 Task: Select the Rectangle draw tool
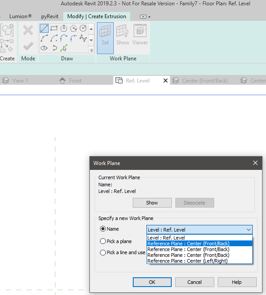pos(54,28)
